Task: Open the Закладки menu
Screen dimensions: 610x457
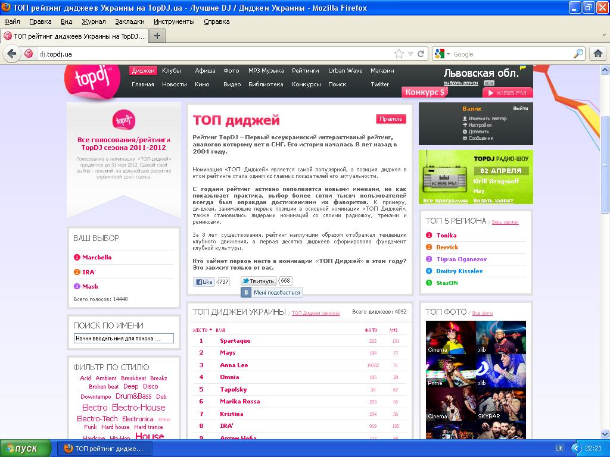Action: [129, 21]
